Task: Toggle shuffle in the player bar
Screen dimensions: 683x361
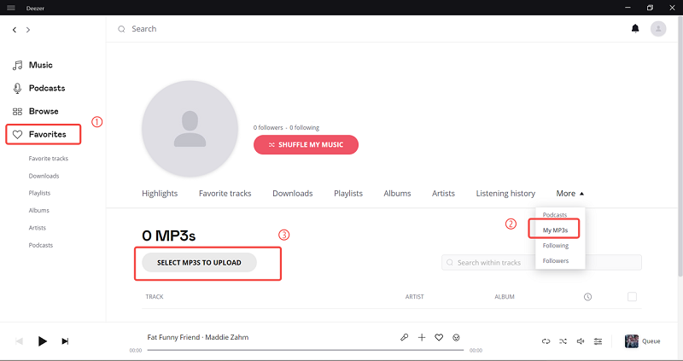Action: pos(563,341)
